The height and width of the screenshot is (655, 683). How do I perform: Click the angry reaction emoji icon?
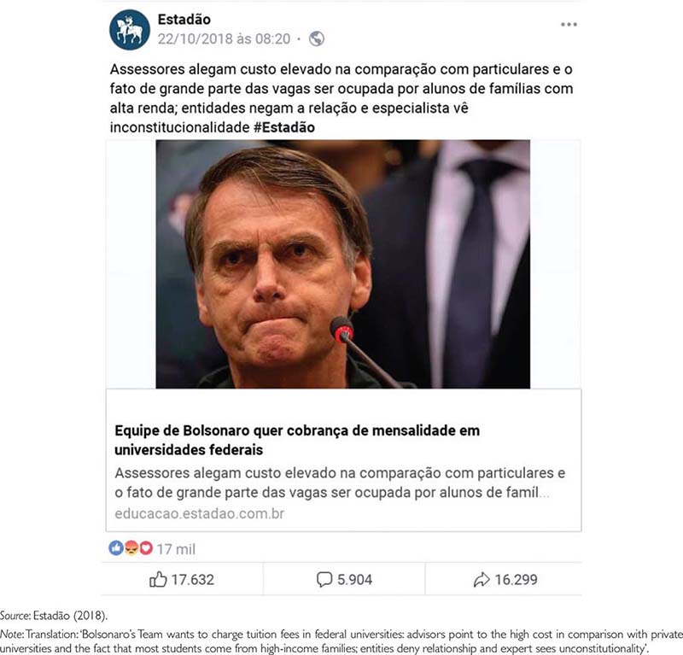(x=131, y=547)
